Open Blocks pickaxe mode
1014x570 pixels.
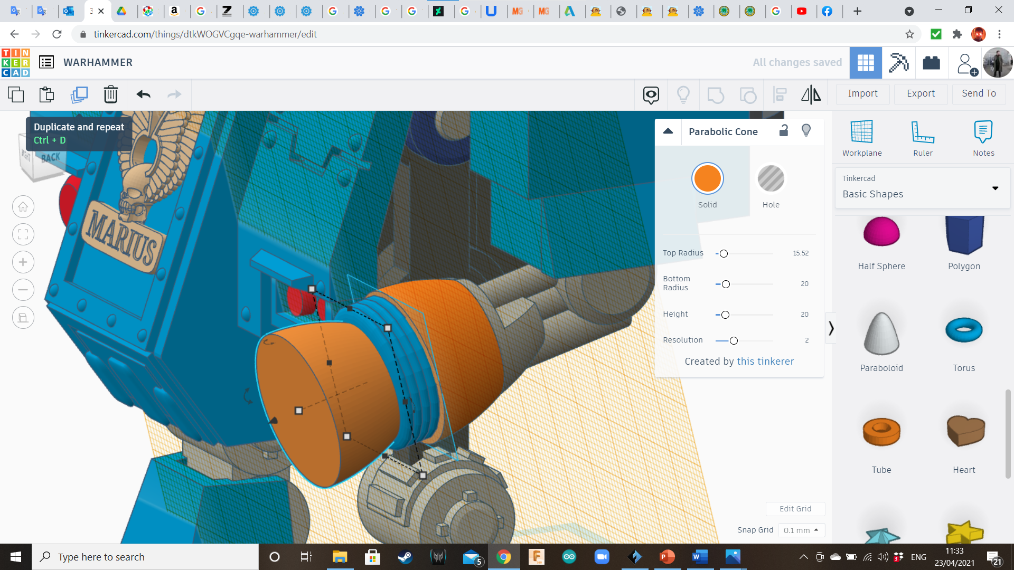pos(898,63)
